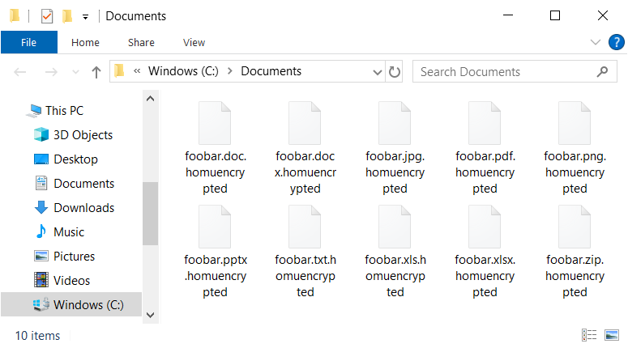Click the folder icon in the address bar

(x=119, y=71)
